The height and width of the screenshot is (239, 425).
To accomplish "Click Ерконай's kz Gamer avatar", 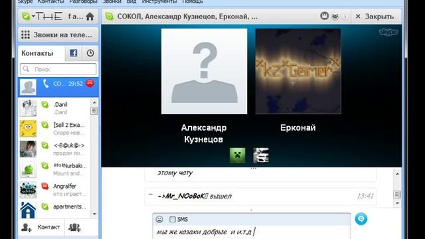I will pyautogui.click(x=298, y=71).
